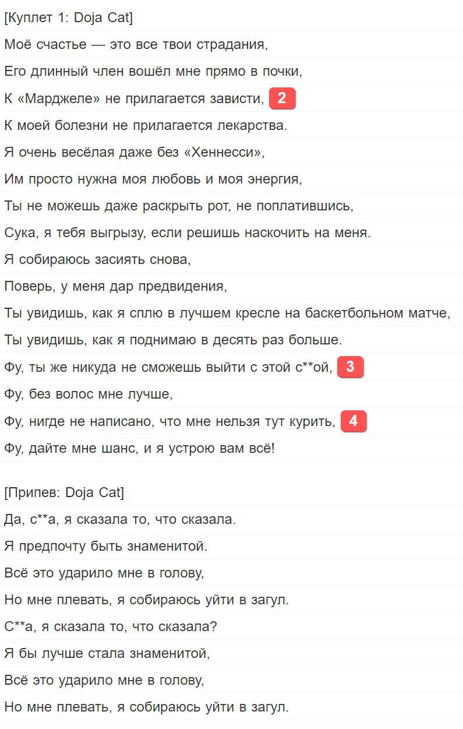Click the line "К моей болезни не прилагается лекарства"
Screen dimensions: 463x729
[x=146, y=125]
